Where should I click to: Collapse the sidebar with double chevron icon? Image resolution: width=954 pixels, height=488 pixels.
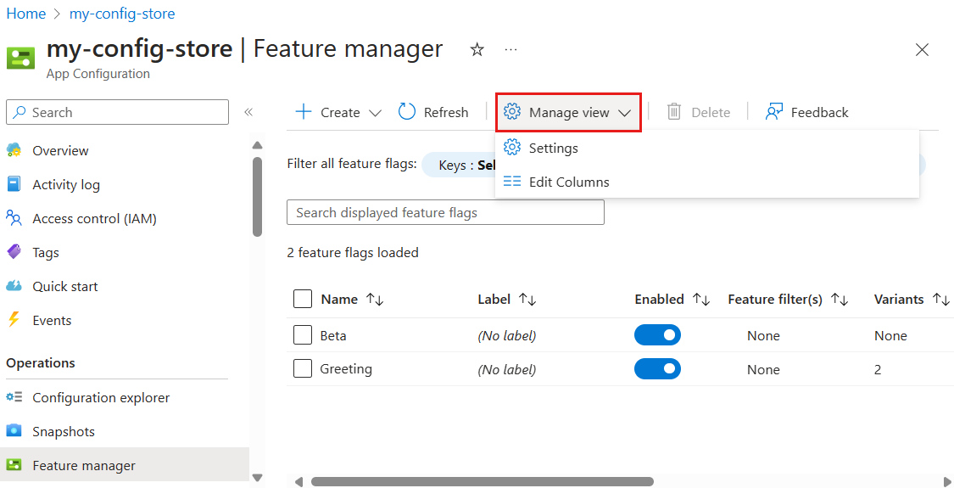click(248, 112)
